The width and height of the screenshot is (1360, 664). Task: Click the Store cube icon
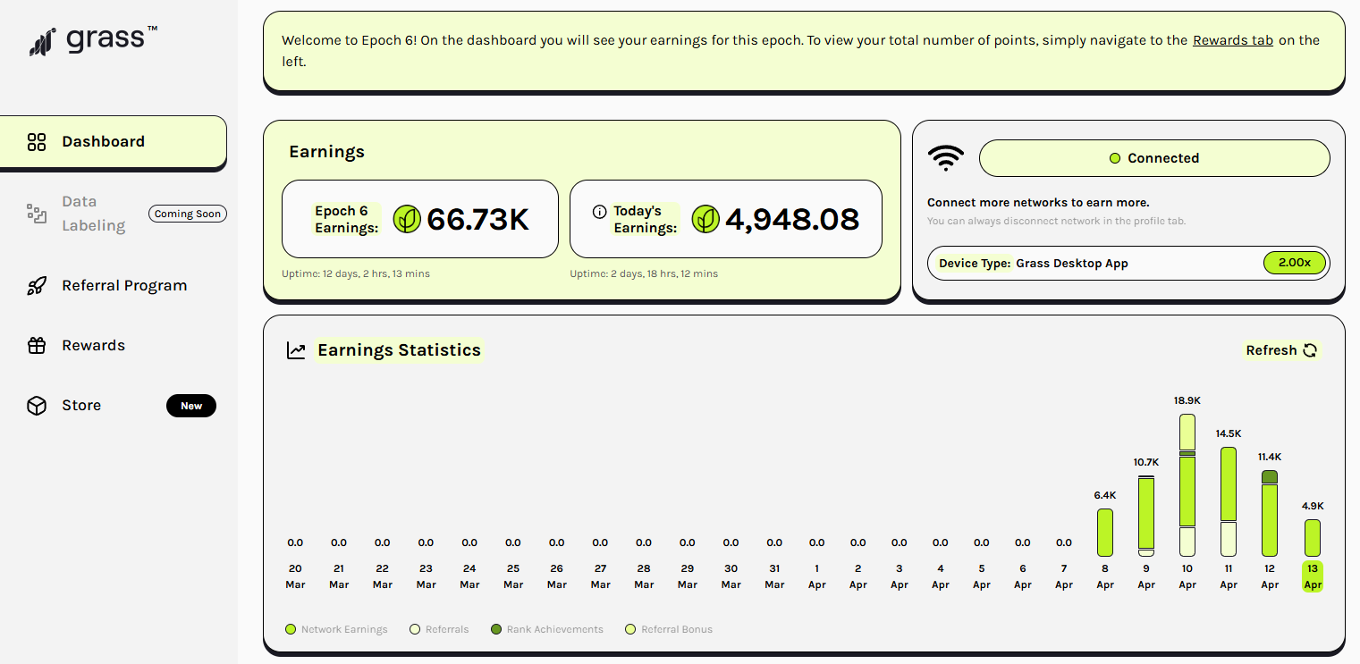point(37,406)
